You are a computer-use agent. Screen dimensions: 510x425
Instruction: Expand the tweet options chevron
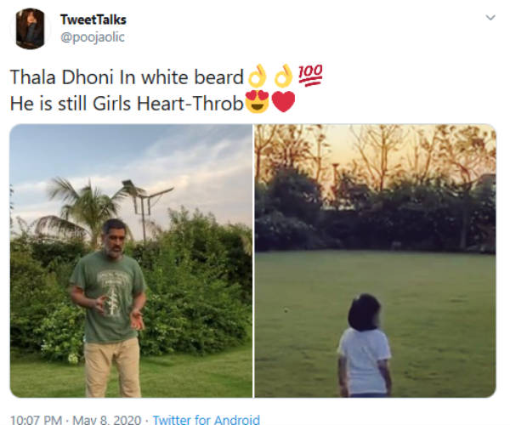click(x=490, y=18)
